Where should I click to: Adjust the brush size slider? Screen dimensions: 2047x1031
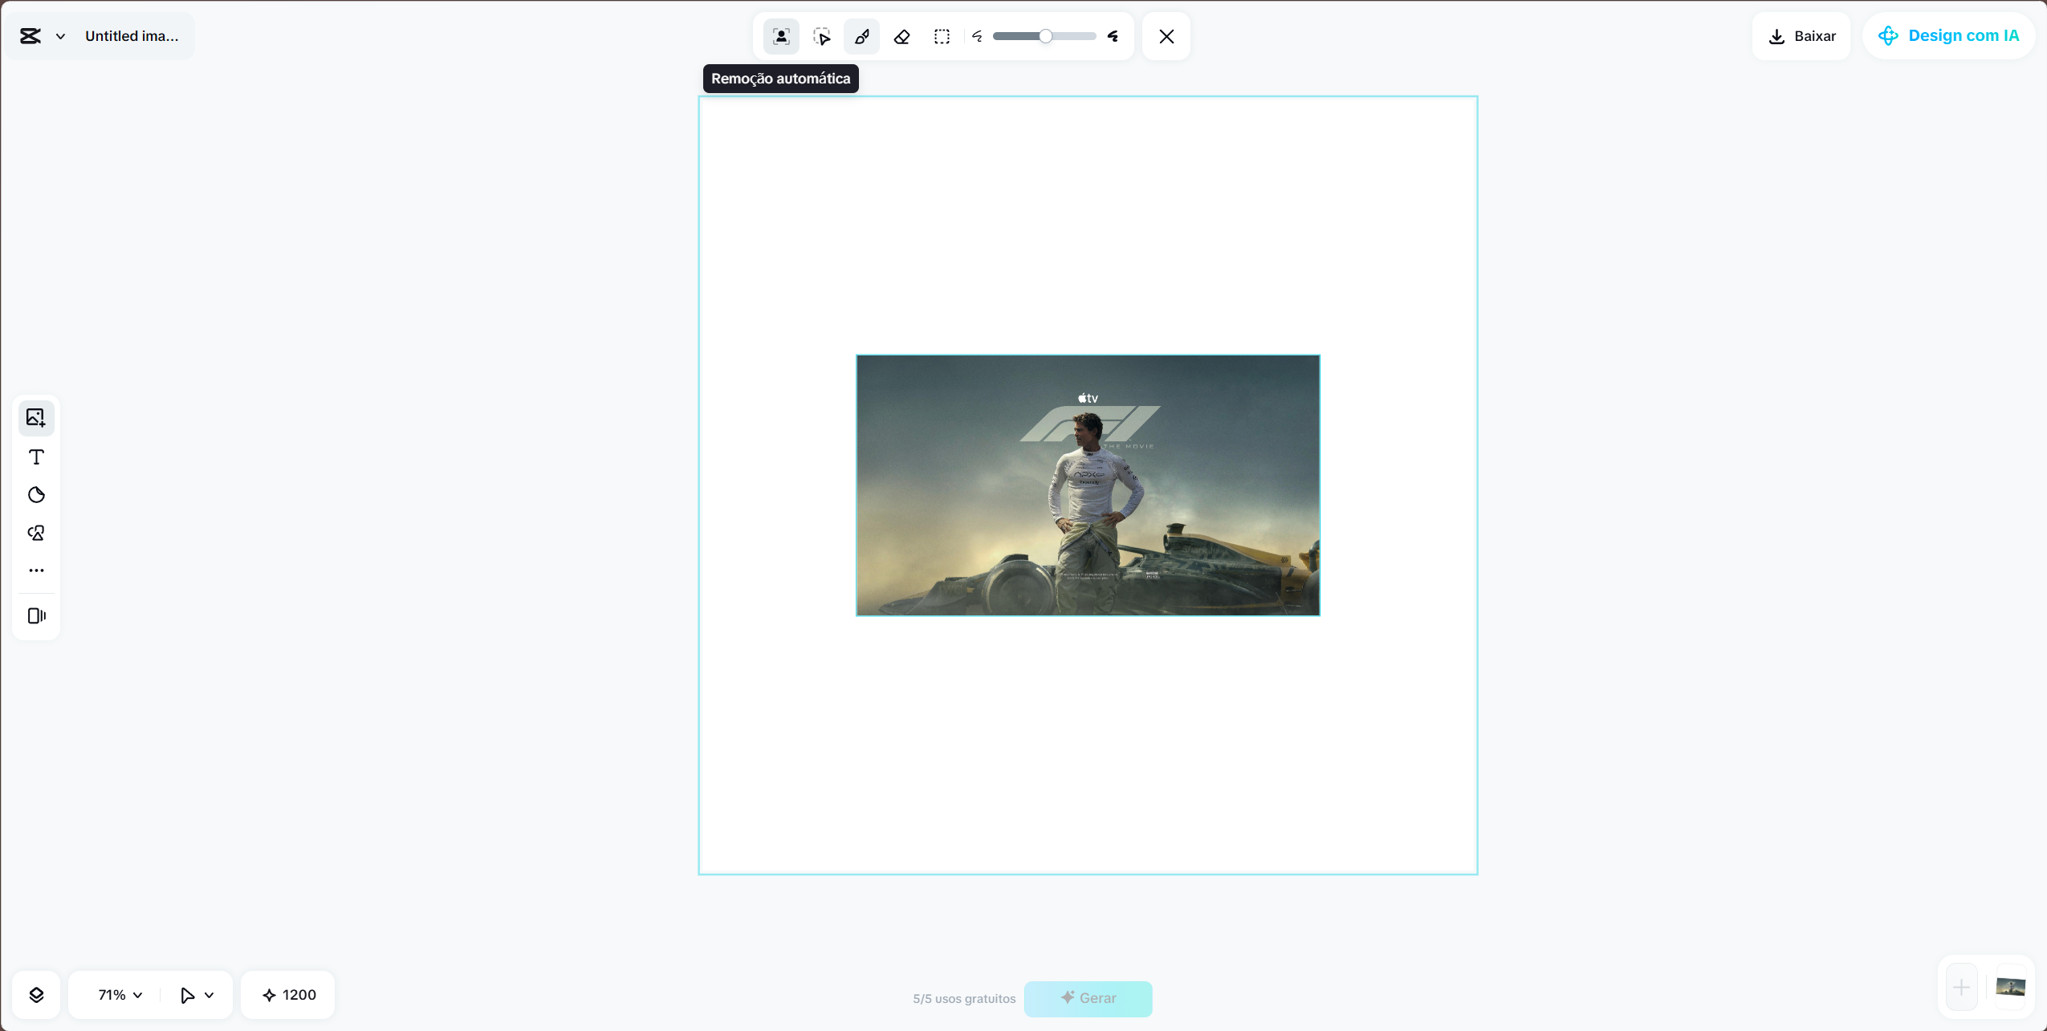1044,36
